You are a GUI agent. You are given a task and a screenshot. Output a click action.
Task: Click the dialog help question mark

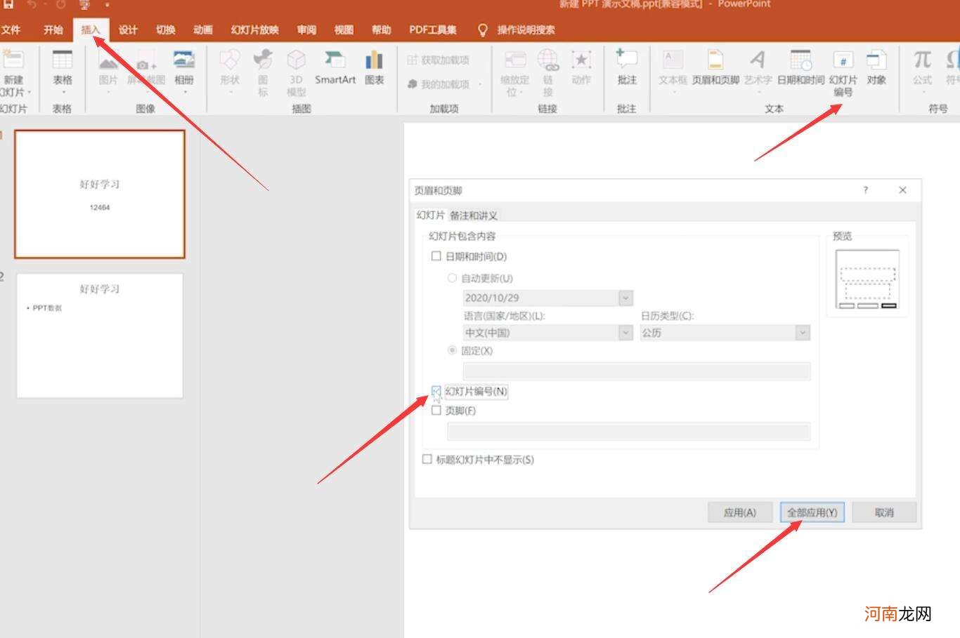click(866, 190)
